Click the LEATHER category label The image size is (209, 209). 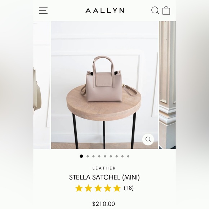[x=104, y=168]
